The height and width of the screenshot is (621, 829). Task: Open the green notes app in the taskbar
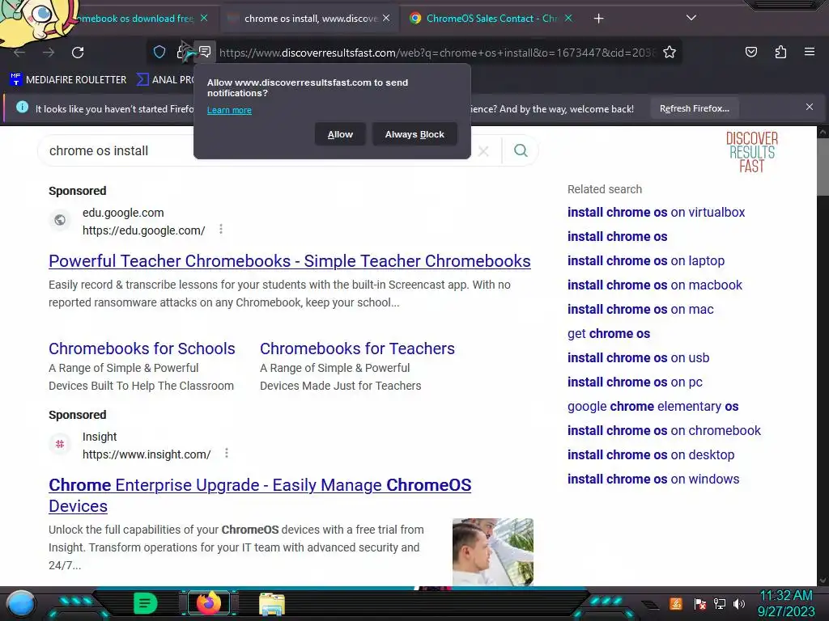(146, 603)
